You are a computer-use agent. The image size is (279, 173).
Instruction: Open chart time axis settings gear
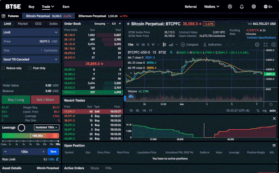pyautogui.click(x=271, y=104)
